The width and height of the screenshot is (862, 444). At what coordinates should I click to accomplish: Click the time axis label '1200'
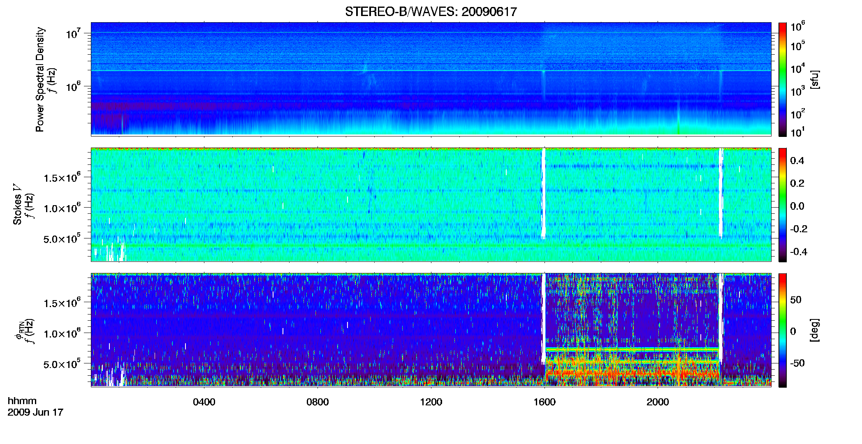click(431, 402)
